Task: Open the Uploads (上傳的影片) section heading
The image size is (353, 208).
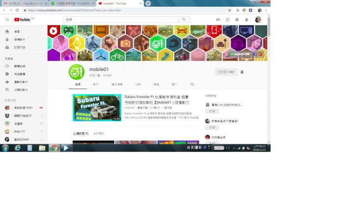Action: pyautogui.click(x=80, y=134)
